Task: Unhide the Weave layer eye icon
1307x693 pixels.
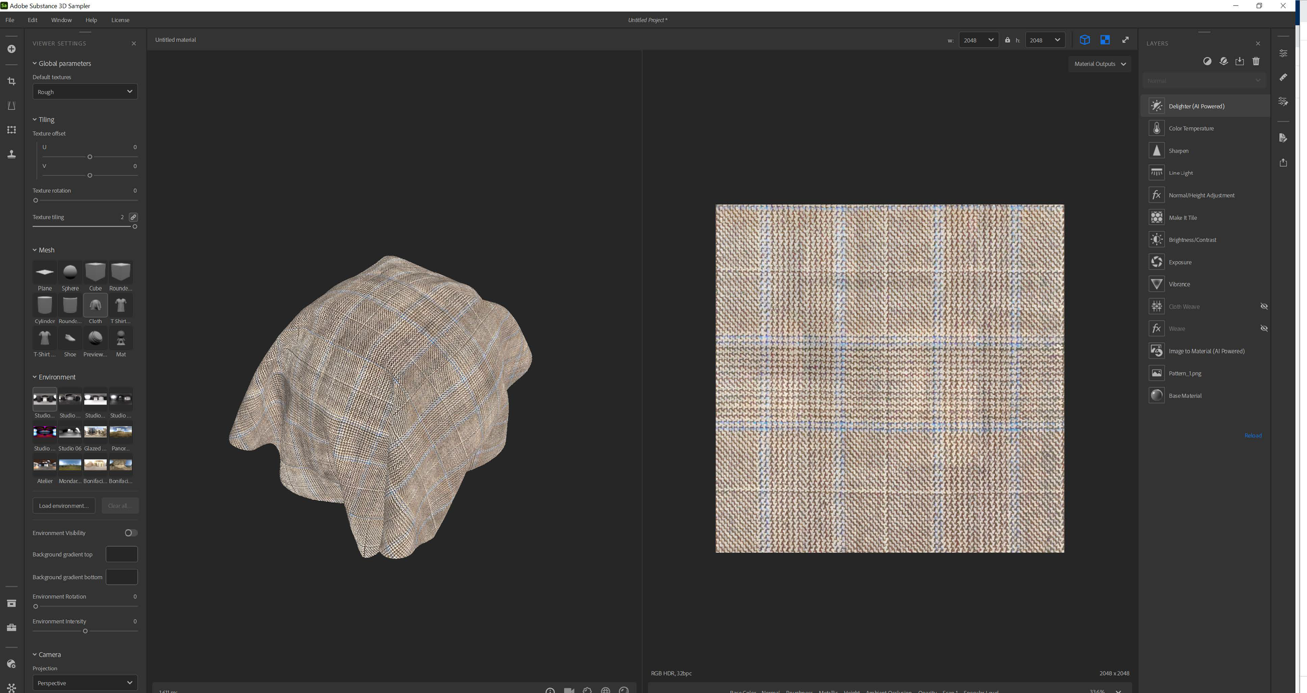Action: [1264, 328]
